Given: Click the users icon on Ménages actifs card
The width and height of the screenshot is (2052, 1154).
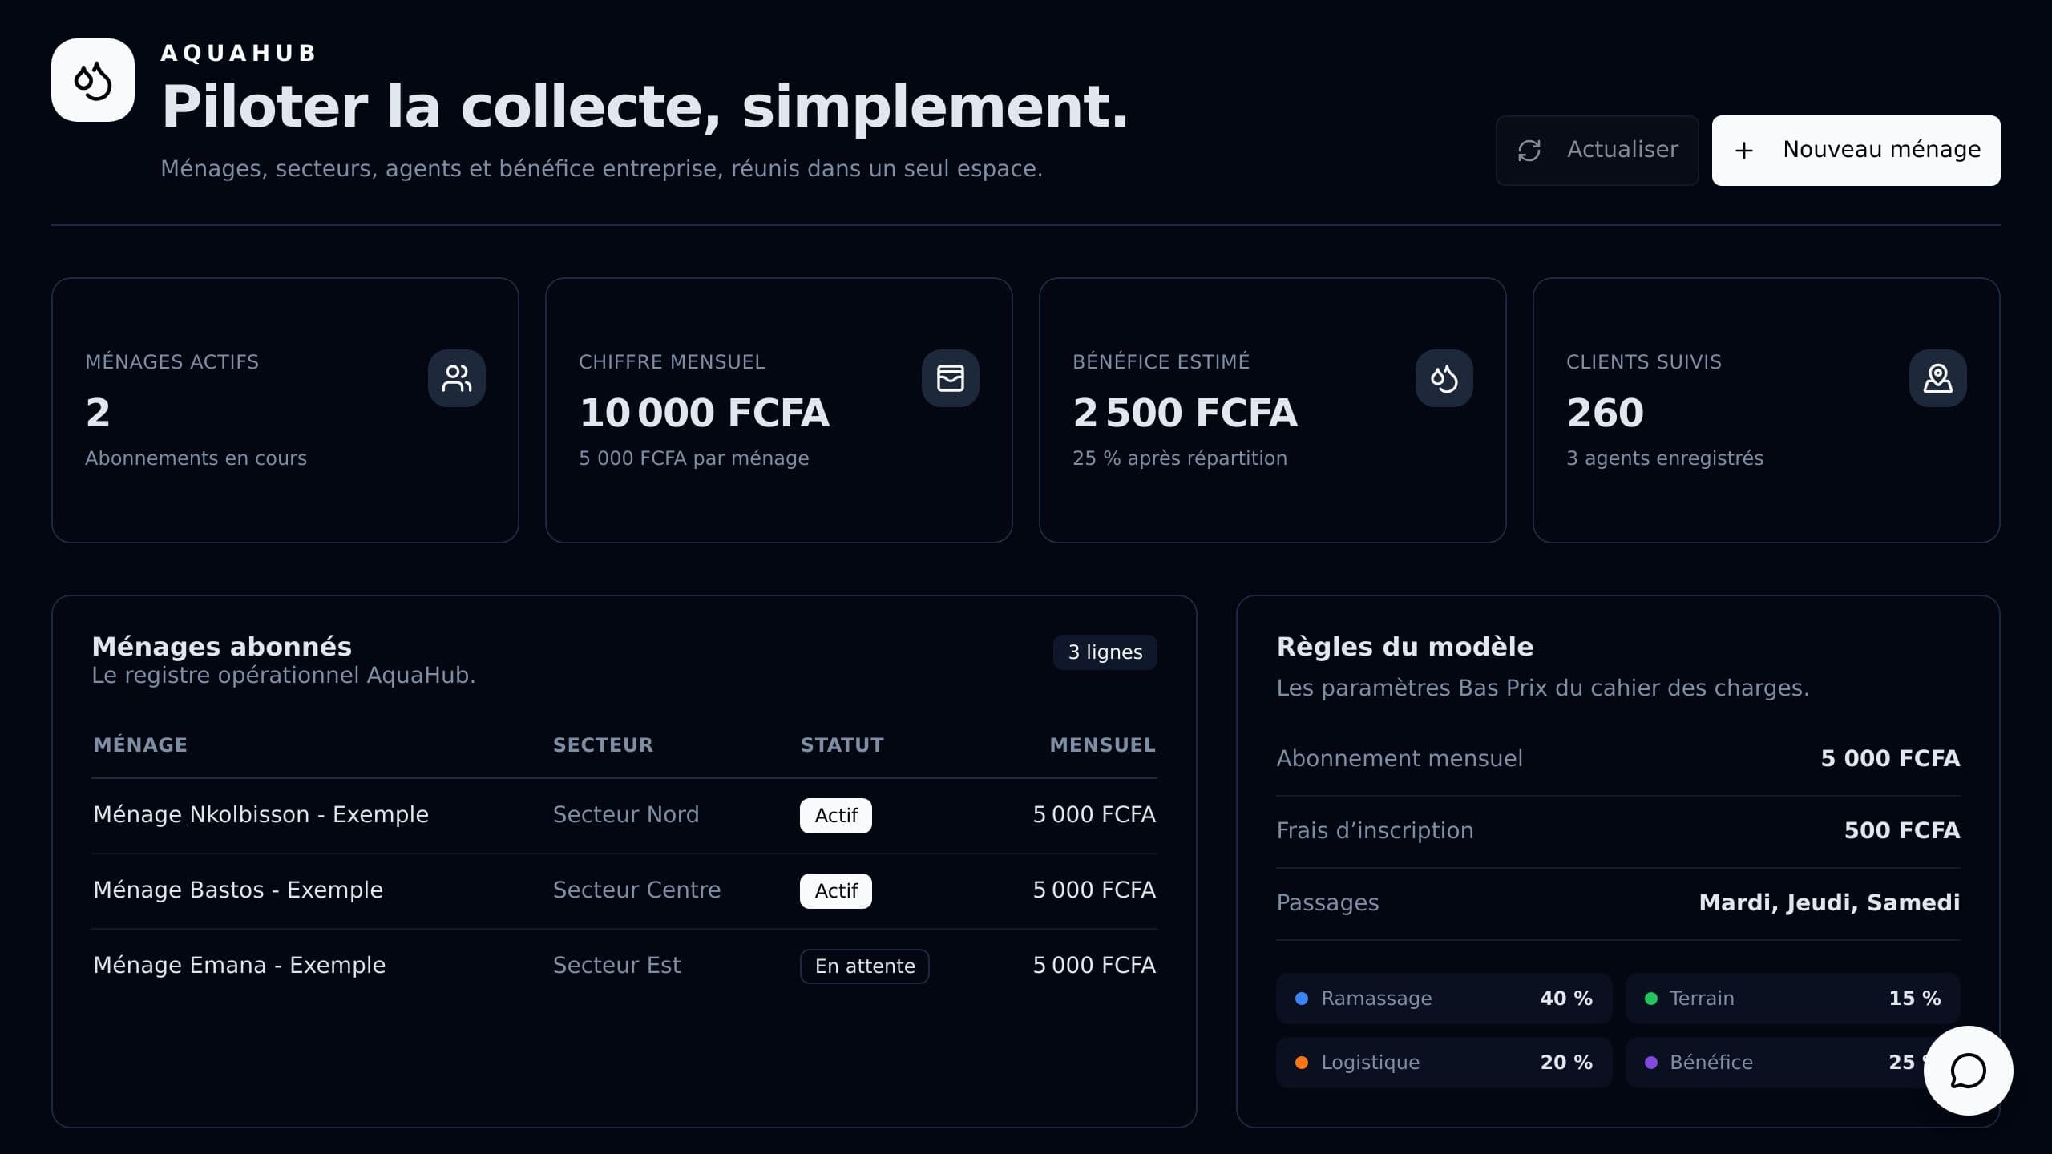Looking at the screenshot, I should (457, 378).
